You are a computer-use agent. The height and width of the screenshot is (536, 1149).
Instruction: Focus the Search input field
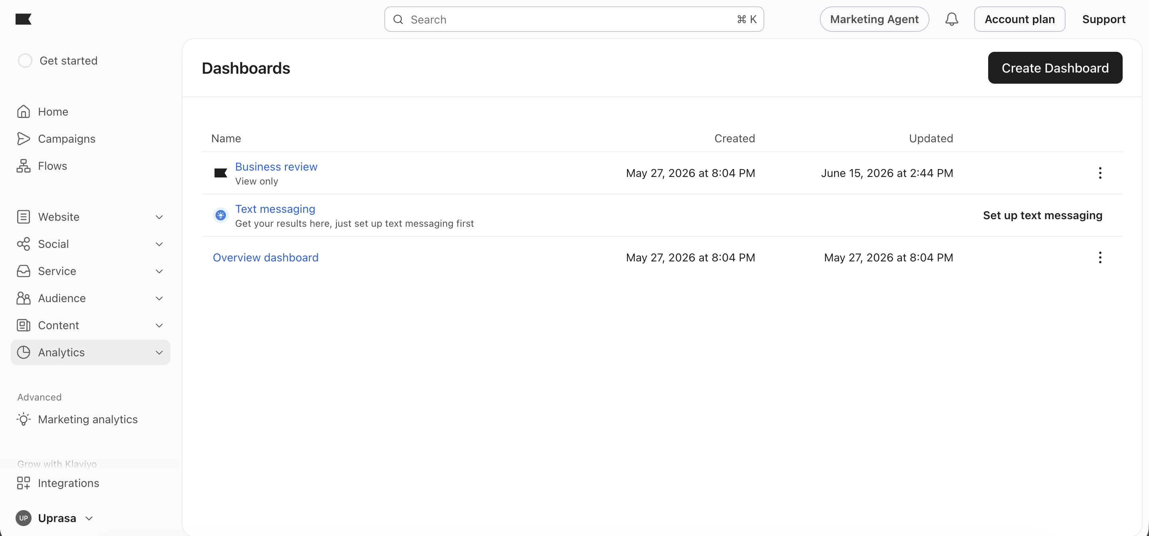[x=574, y=19]
